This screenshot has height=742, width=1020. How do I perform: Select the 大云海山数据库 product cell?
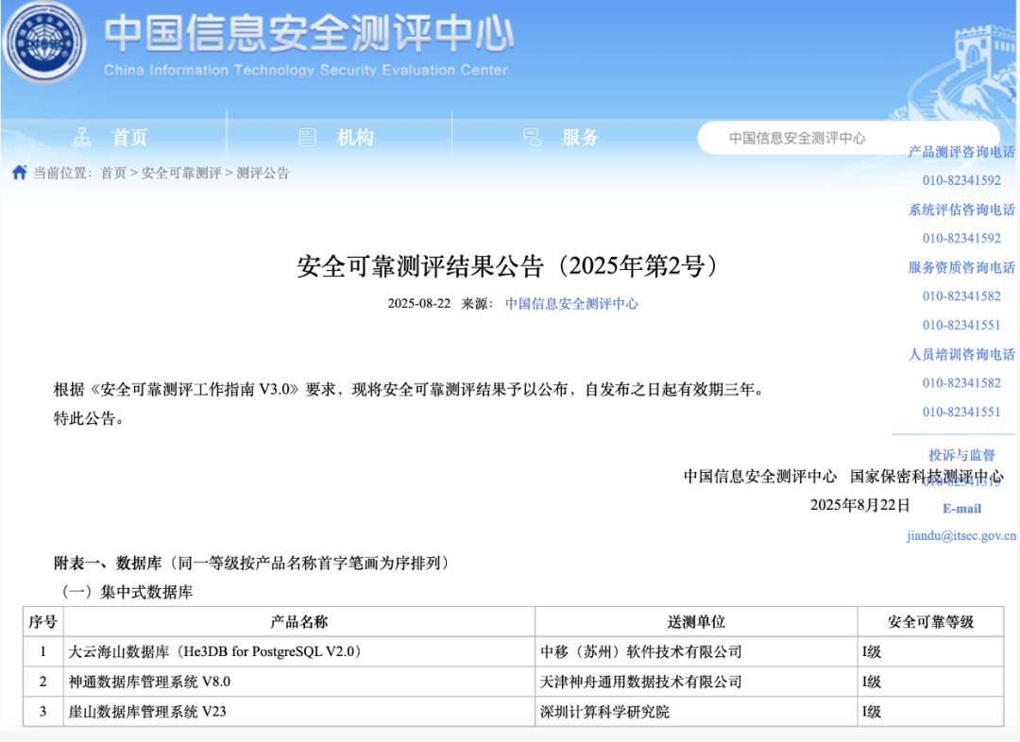[x=299, y=651]
